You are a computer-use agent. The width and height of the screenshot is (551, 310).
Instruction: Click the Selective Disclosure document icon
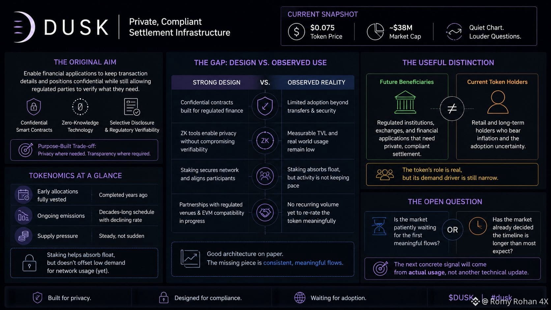pos(132,107)
